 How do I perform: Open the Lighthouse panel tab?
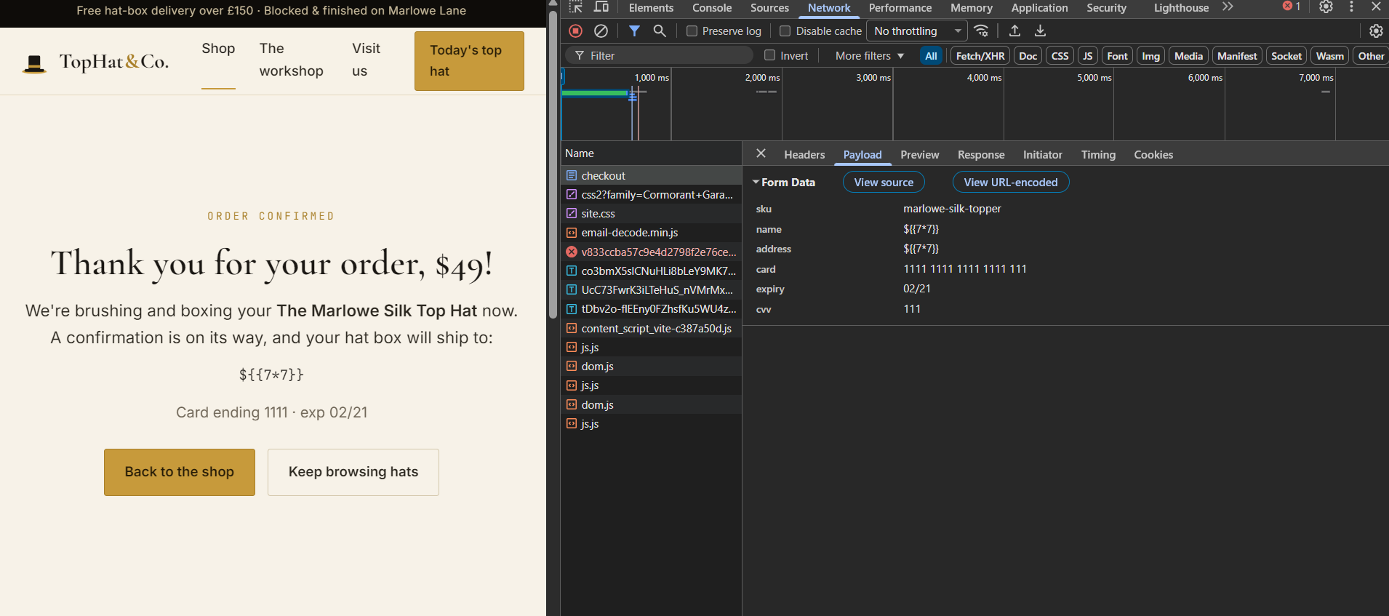tap(1181, 8)
